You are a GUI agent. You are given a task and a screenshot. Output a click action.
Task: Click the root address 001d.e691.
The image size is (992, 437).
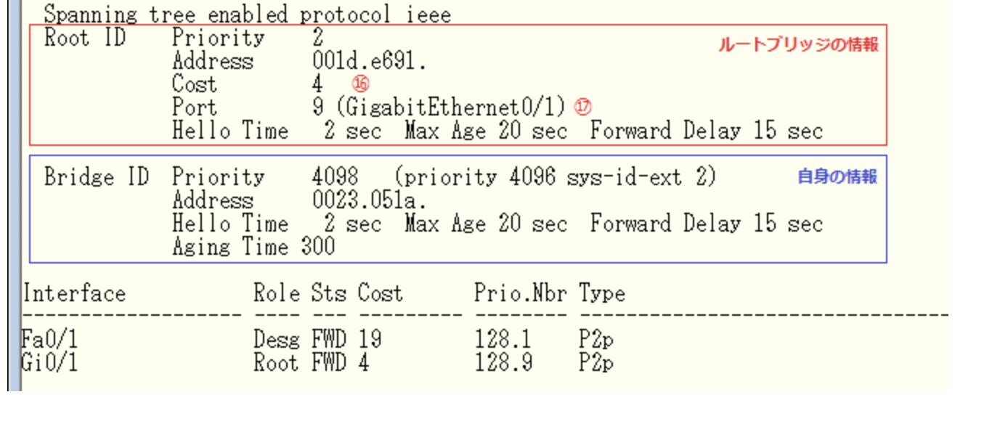coord(369,61)
